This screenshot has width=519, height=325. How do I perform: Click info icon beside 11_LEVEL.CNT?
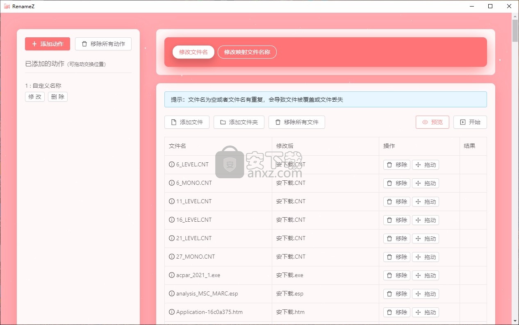click(172, 201)
